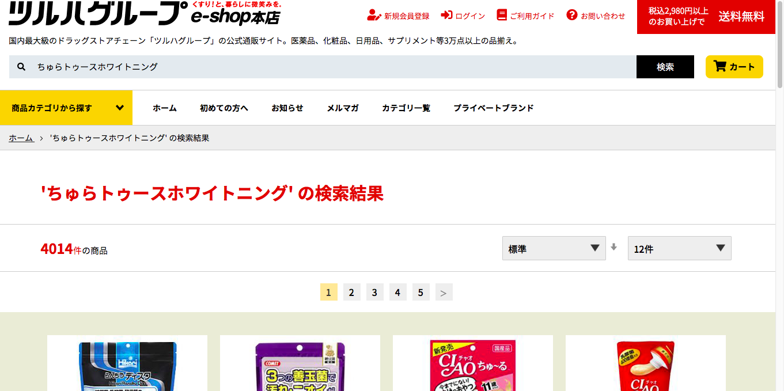Click the next page arrow
Viewport: 784px width, 391px height.
point(444,292)
